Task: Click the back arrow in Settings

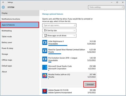Action: [x=3, y=2]
